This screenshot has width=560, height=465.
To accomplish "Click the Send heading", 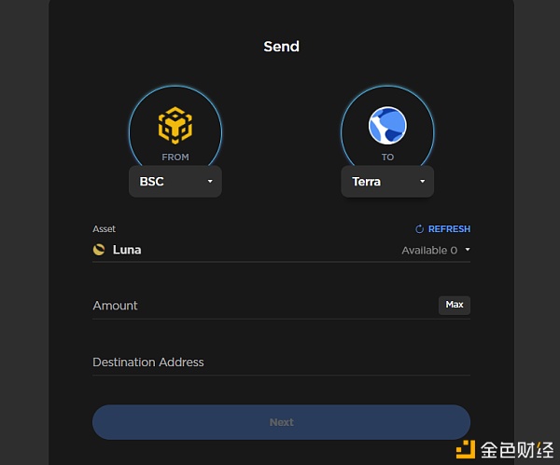I will [x=282, y=47].
